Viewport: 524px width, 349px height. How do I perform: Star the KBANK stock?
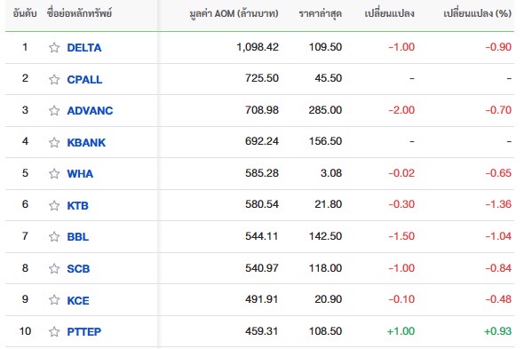(x=54, y=142)
